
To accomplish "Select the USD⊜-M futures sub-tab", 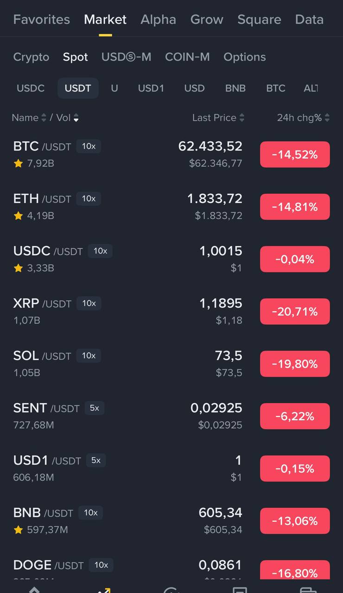I will 126,57.
